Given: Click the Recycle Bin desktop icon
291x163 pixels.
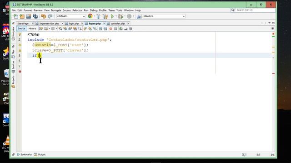Looking at the screenshot, I should tap(5, 77).
